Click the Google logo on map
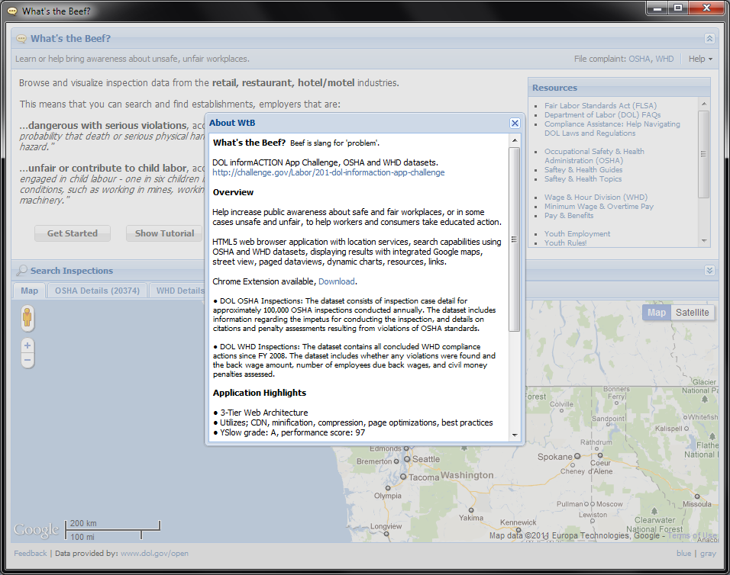This screenshot has height=575, width=730. point(37,529)
